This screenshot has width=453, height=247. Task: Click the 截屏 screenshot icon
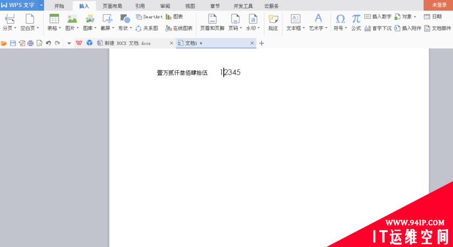107,19
